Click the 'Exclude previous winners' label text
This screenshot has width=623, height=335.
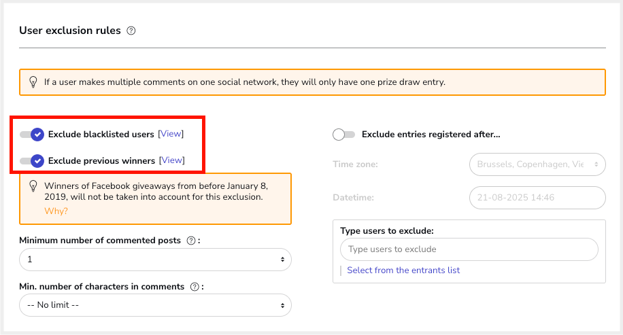[x=101, y=161]
